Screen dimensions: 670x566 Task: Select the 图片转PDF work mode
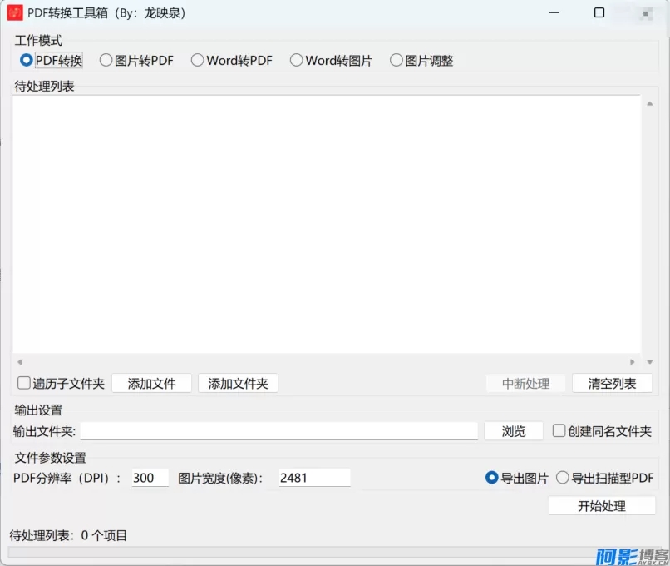[106, 59]
